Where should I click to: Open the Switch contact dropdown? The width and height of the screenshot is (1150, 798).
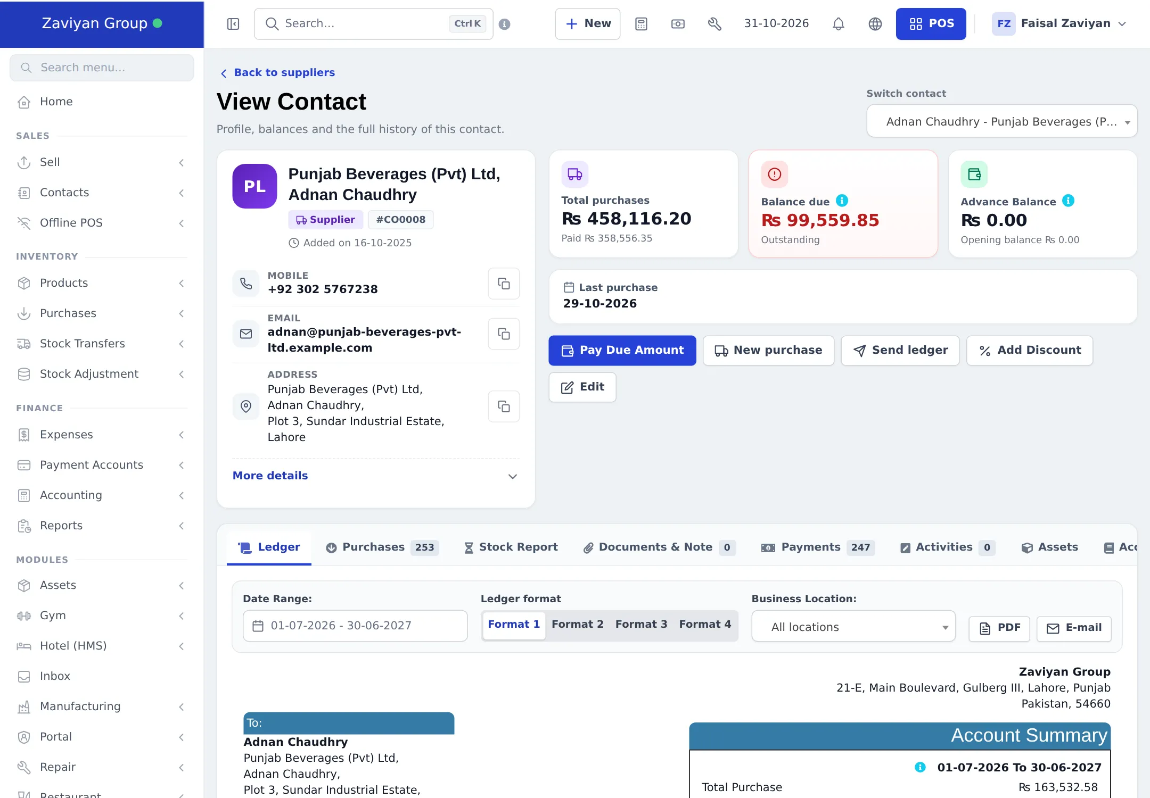click(1001, 121)
